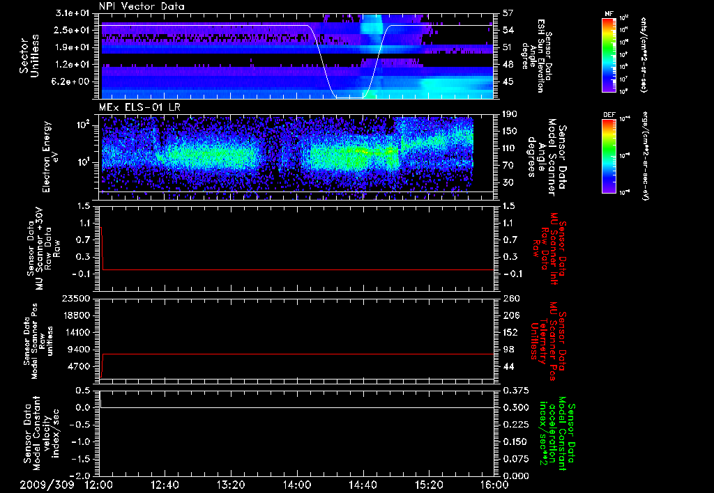Click the 110 scanner angle tick
Viewport: 714px width, 493px height.
point(511,148)
